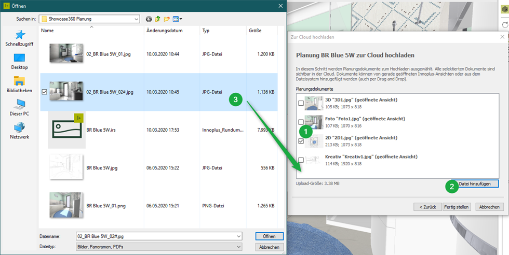Go back using the dialog's back arrow icon

[x=149, y=19]
